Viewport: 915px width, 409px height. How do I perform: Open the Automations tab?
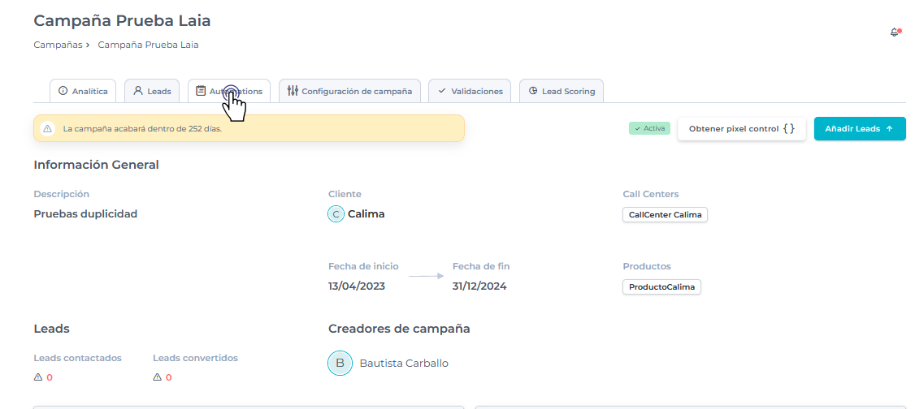[229, 91]
